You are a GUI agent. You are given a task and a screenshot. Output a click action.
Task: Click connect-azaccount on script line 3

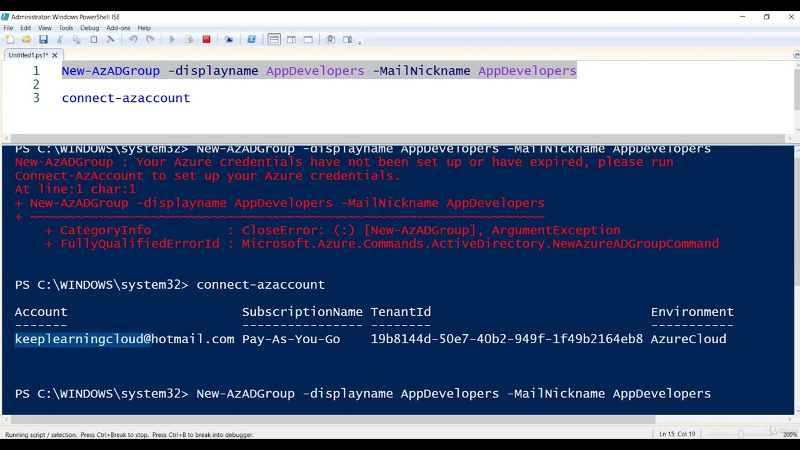(x=126, y=98)
